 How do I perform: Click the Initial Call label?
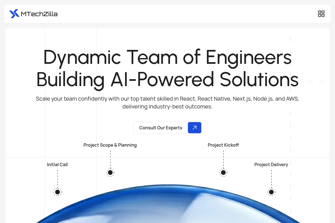point(57,164)
